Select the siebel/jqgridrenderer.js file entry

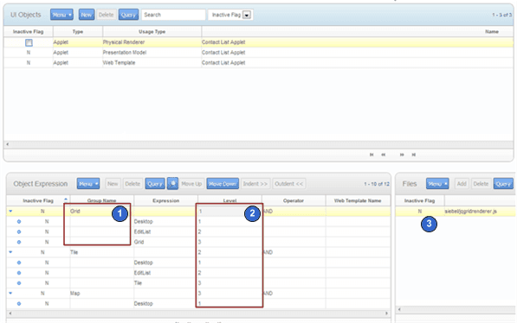470,212
